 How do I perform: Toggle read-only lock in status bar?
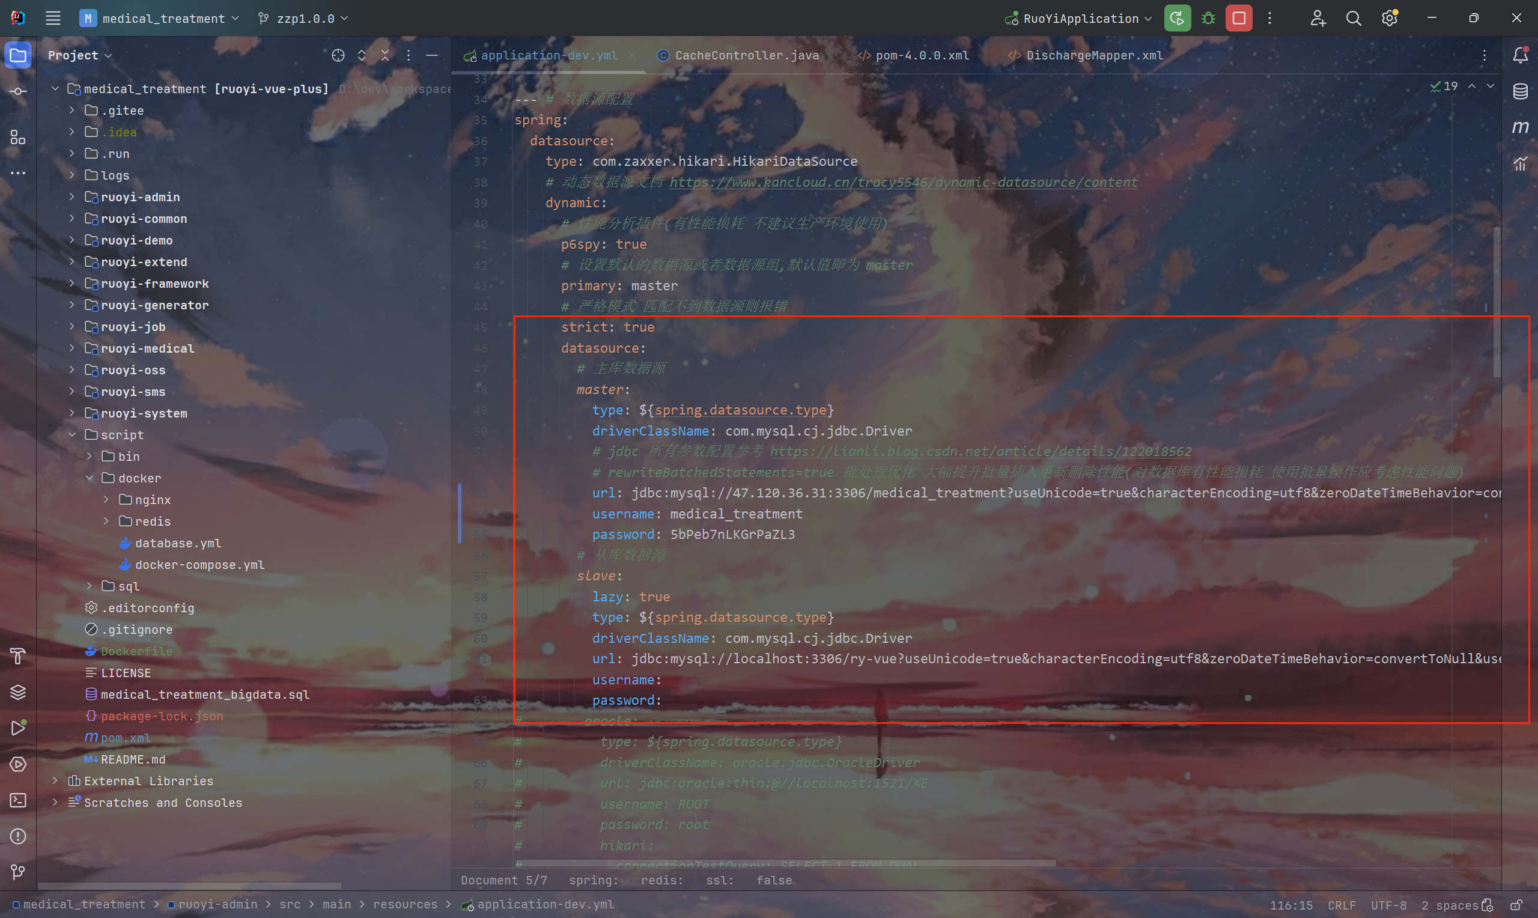[1516, 905]
